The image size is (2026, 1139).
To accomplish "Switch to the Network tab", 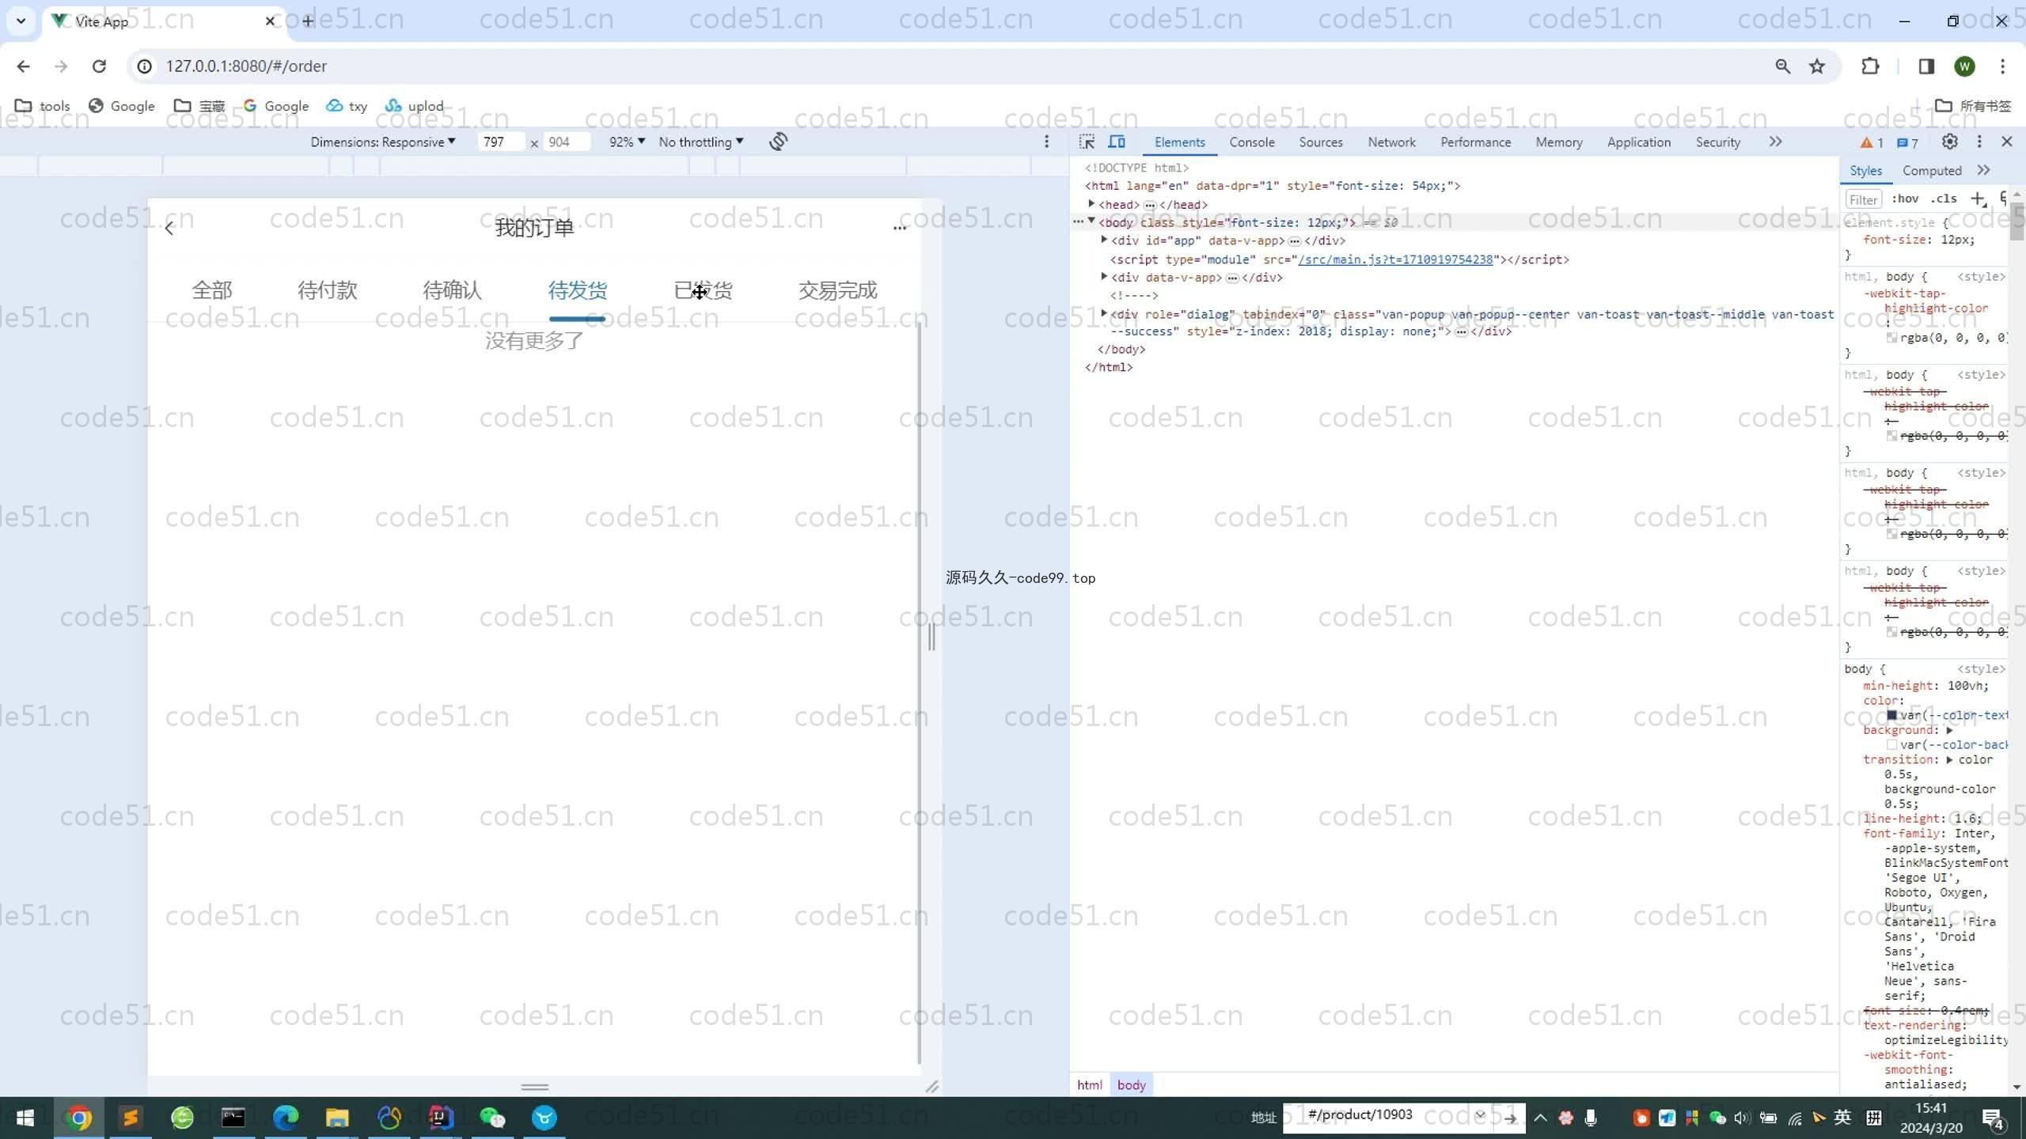I will (1391, 142).
